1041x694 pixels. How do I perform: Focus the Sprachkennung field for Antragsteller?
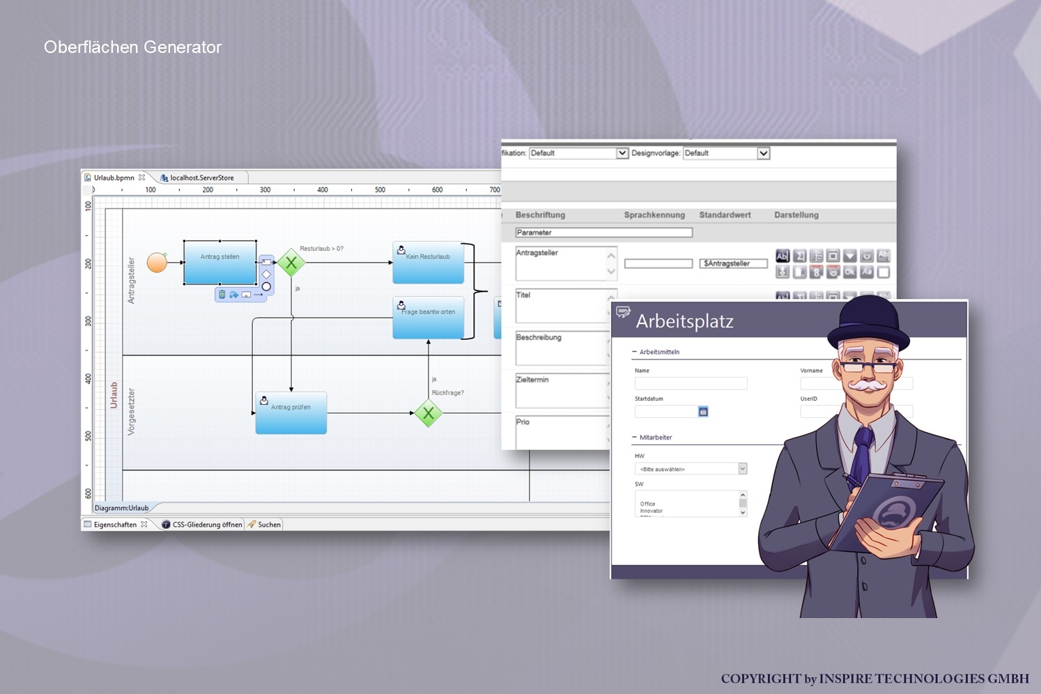coord(658,263)
